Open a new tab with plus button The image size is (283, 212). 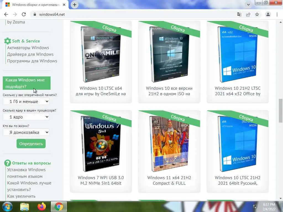tap(75, 5)
